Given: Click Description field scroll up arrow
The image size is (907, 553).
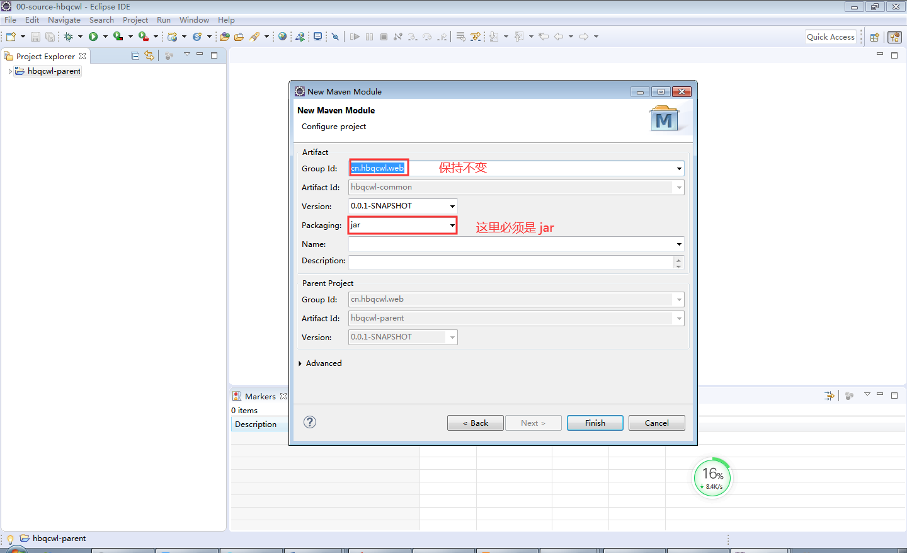Looking at the screenshot, I should (678, 259).
